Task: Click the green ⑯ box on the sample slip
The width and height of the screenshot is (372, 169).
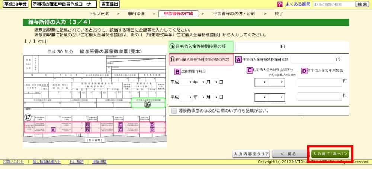Action: (148, 104)
